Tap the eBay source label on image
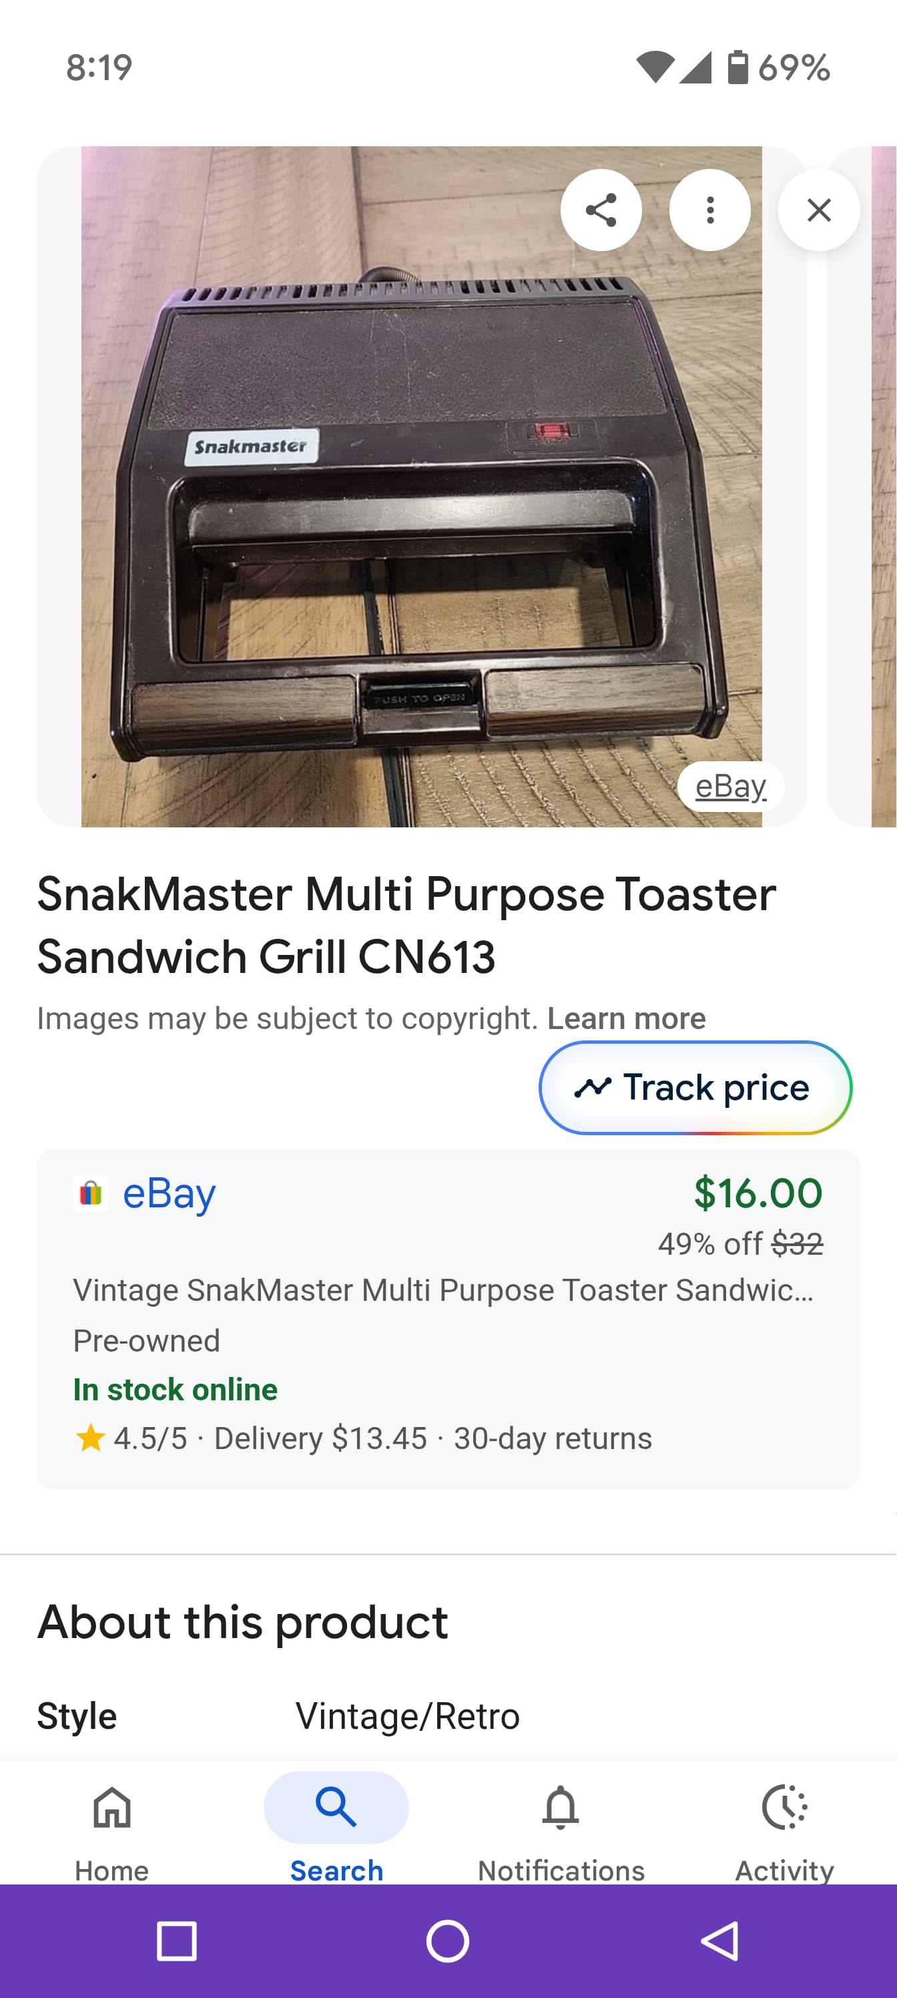The width and height of the screenshot is (897, 1998). (x=730, y=787)
